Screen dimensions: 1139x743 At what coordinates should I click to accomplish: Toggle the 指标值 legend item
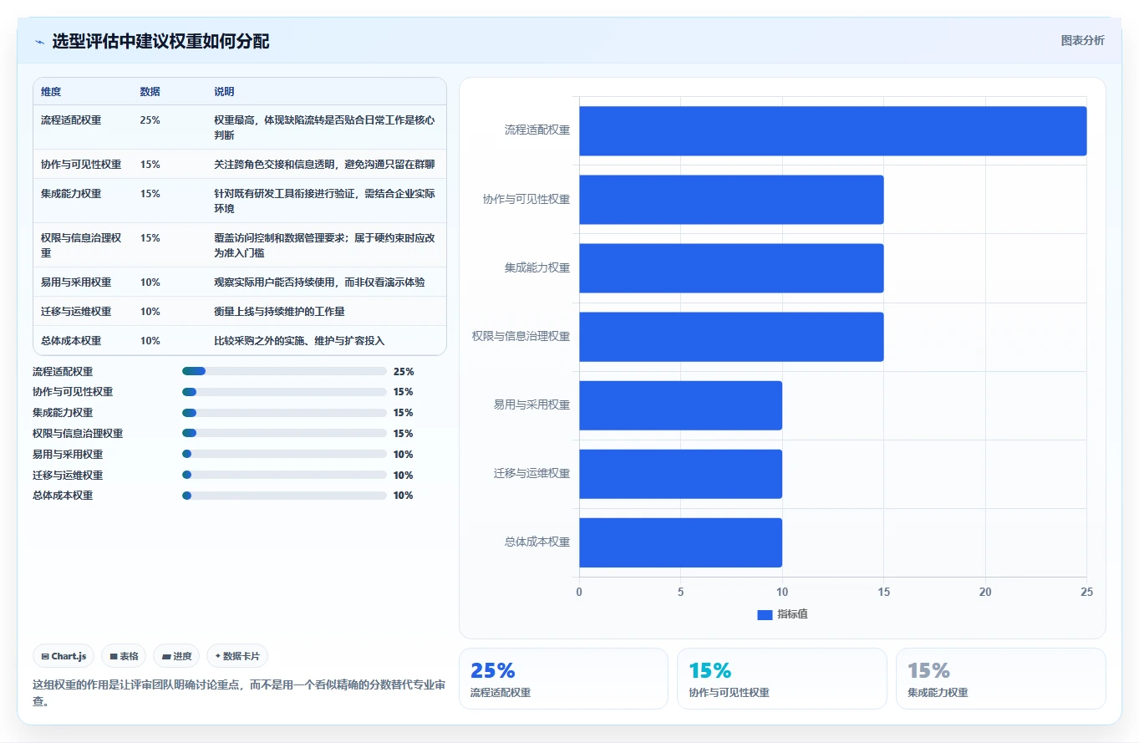782,614
